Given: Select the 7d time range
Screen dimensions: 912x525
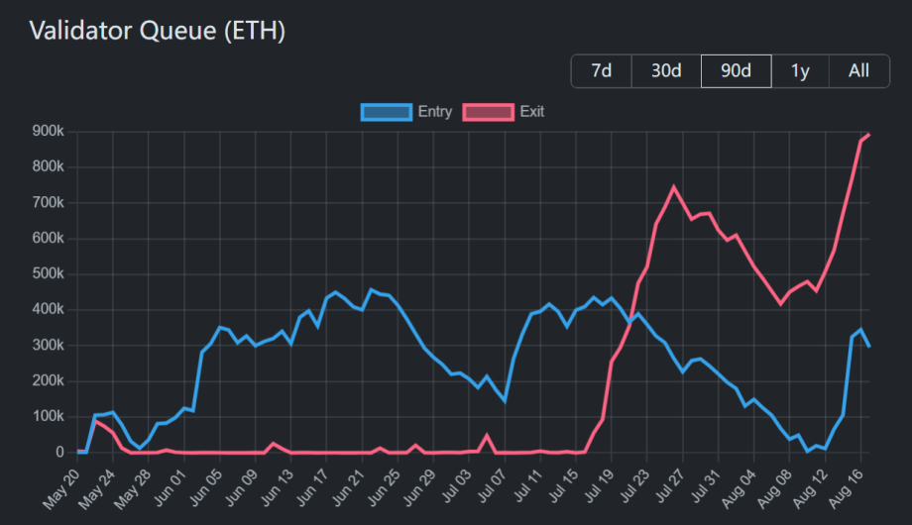Looking at the screenshot, I should [601, 70].
